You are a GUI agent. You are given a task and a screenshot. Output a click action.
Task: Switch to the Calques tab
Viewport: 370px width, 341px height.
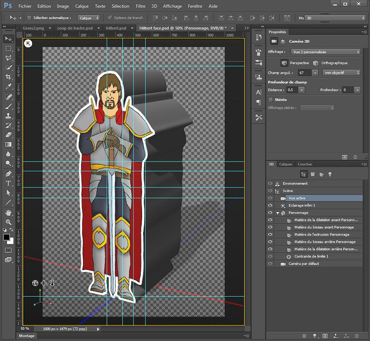click(x=285, y=164)
